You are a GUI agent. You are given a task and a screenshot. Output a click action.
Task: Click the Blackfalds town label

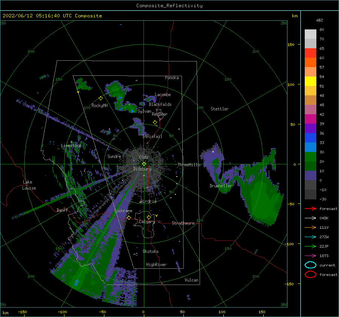(160, 104)
